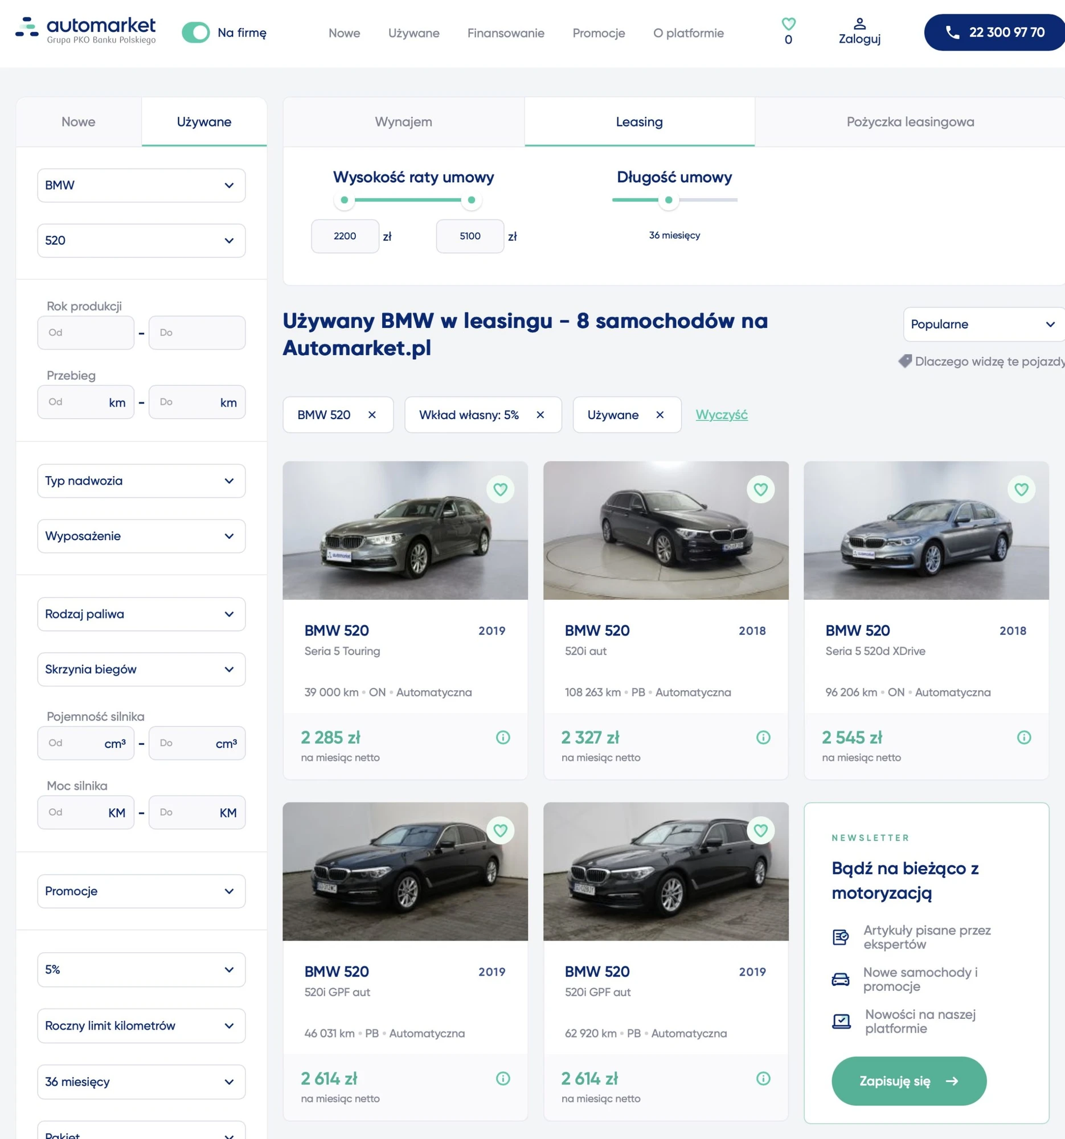
Task: Open the 5% own contribution dropdown
Action: [141, 969]
